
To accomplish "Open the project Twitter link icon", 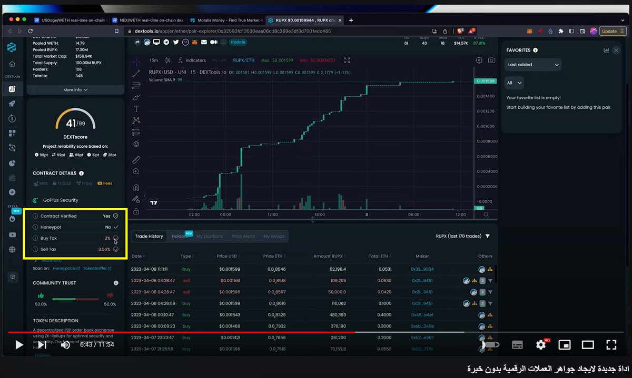I will (175, 42).
